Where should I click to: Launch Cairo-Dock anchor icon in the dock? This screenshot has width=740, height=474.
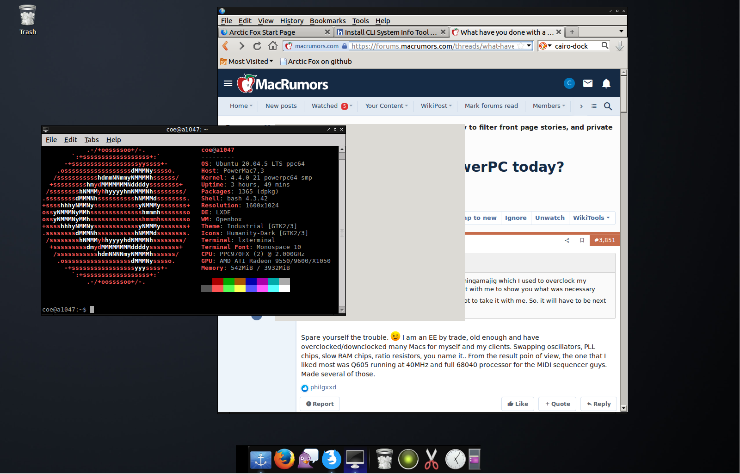pyautogui.click(x=261, y=460)
